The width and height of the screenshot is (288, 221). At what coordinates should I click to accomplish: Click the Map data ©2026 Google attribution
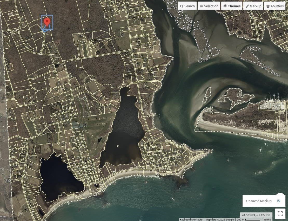[x=219, y=219]
